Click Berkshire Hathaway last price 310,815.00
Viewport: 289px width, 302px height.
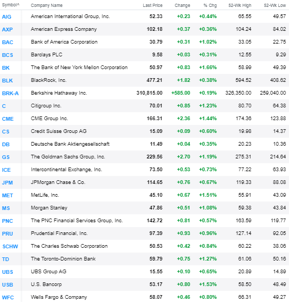click(x=150, y=93)
